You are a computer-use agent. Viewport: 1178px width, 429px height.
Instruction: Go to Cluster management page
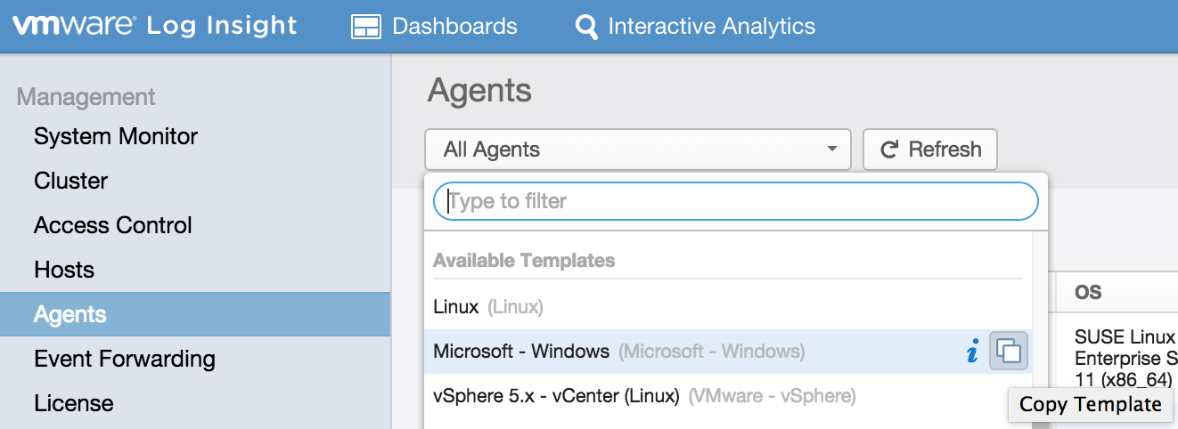pyautogui.click(x=70, y=181)
